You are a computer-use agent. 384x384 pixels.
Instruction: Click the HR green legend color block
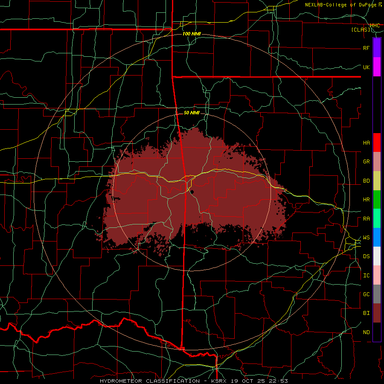377,200
